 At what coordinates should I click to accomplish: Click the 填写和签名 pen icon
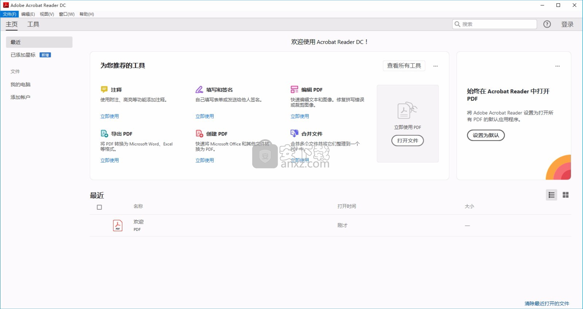(x=199, y=89)
